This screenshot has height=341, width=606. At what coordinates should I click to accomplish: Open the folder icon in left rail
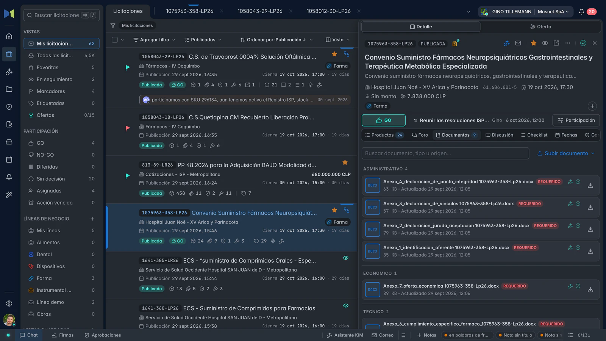pos(9,89)
